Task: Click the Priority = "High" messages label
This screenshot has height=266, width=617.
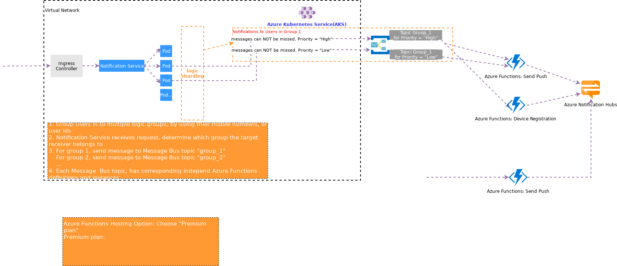Action: pyautogui.click(x=282, y=39)
